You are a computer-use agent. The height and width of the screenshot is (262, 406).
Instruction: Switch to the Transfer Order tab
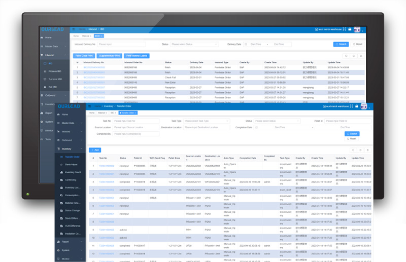click(128, 113)
